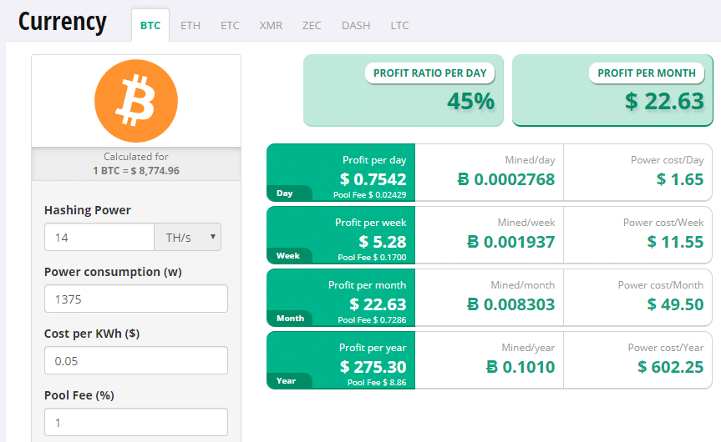Viewport: 721px width, 442px height.
Task: Edit the Power consumption field showing 1375
Action: [x=136, y=299]
